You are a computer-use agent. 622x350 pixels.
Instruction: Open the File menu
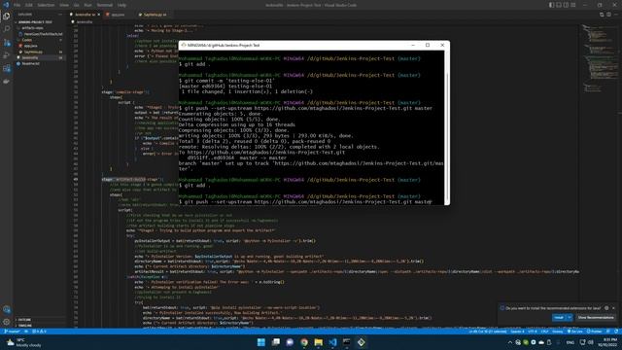17,5
